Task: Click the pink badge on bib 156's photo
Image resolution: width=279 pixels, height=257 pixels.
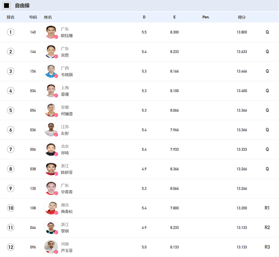Action: click(x=56, y=76)
